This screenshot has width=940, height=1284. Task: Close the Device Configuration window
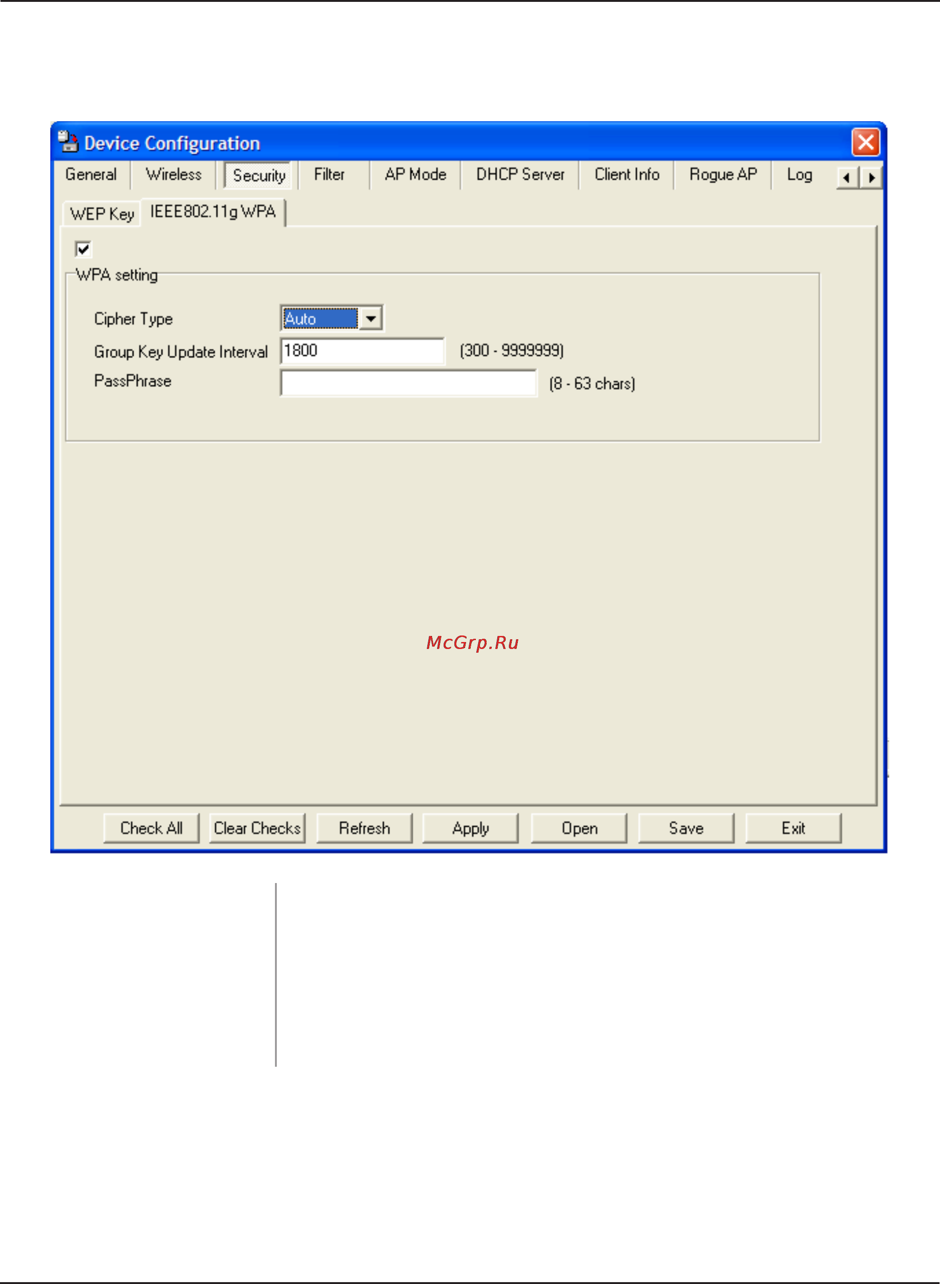[x=865, y=142]
